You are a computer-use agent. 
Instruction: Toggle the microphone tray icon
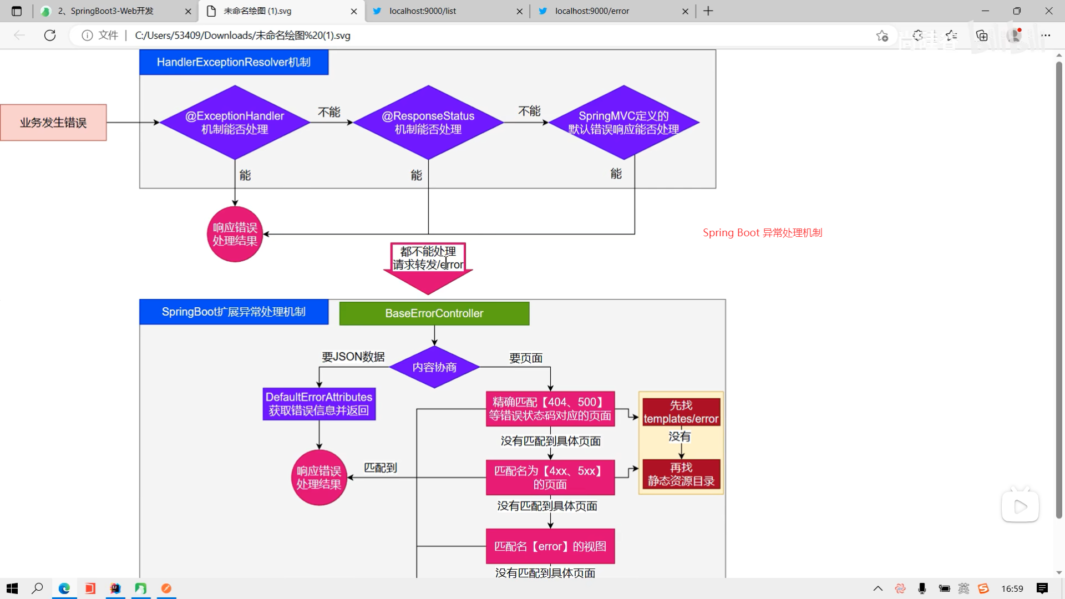tap(922, 588)
